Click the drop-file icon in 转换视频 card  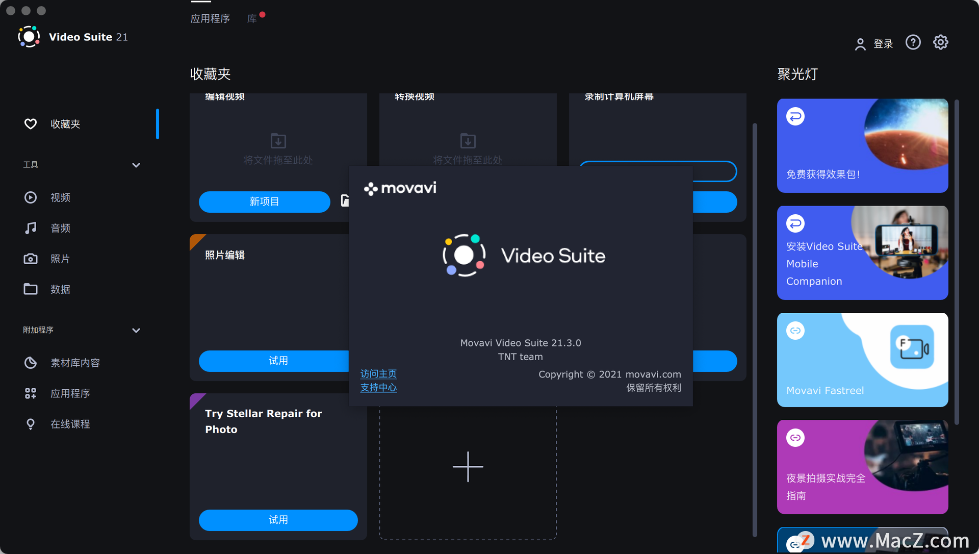(468, 140)
